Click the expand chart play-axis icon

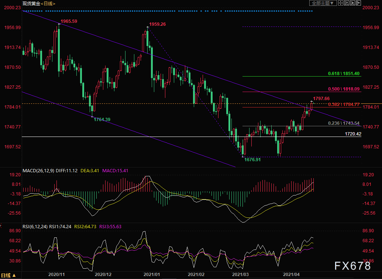pyautogui.click(x=352, y=3)
